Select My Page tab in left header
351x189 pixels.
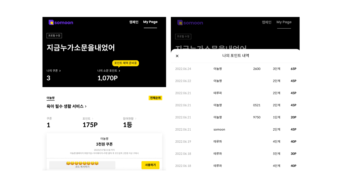[150, 22]
